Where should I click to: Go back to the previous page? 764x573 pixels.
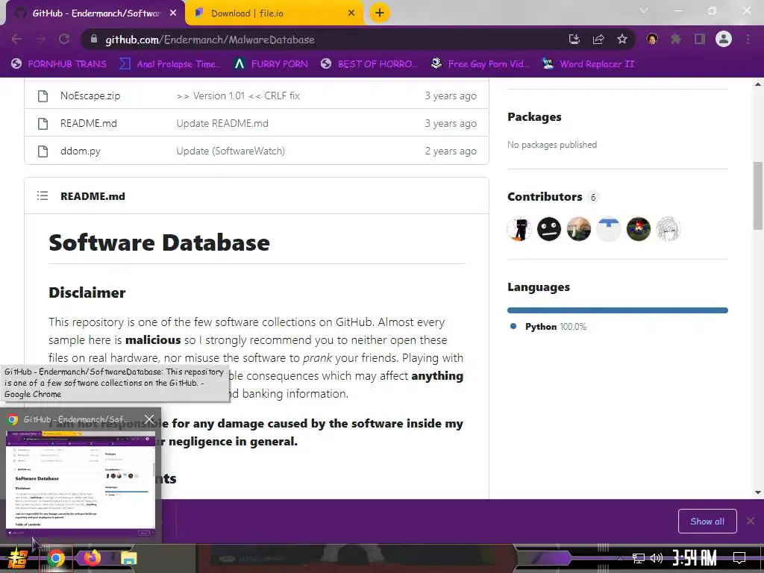click(16, 40)
